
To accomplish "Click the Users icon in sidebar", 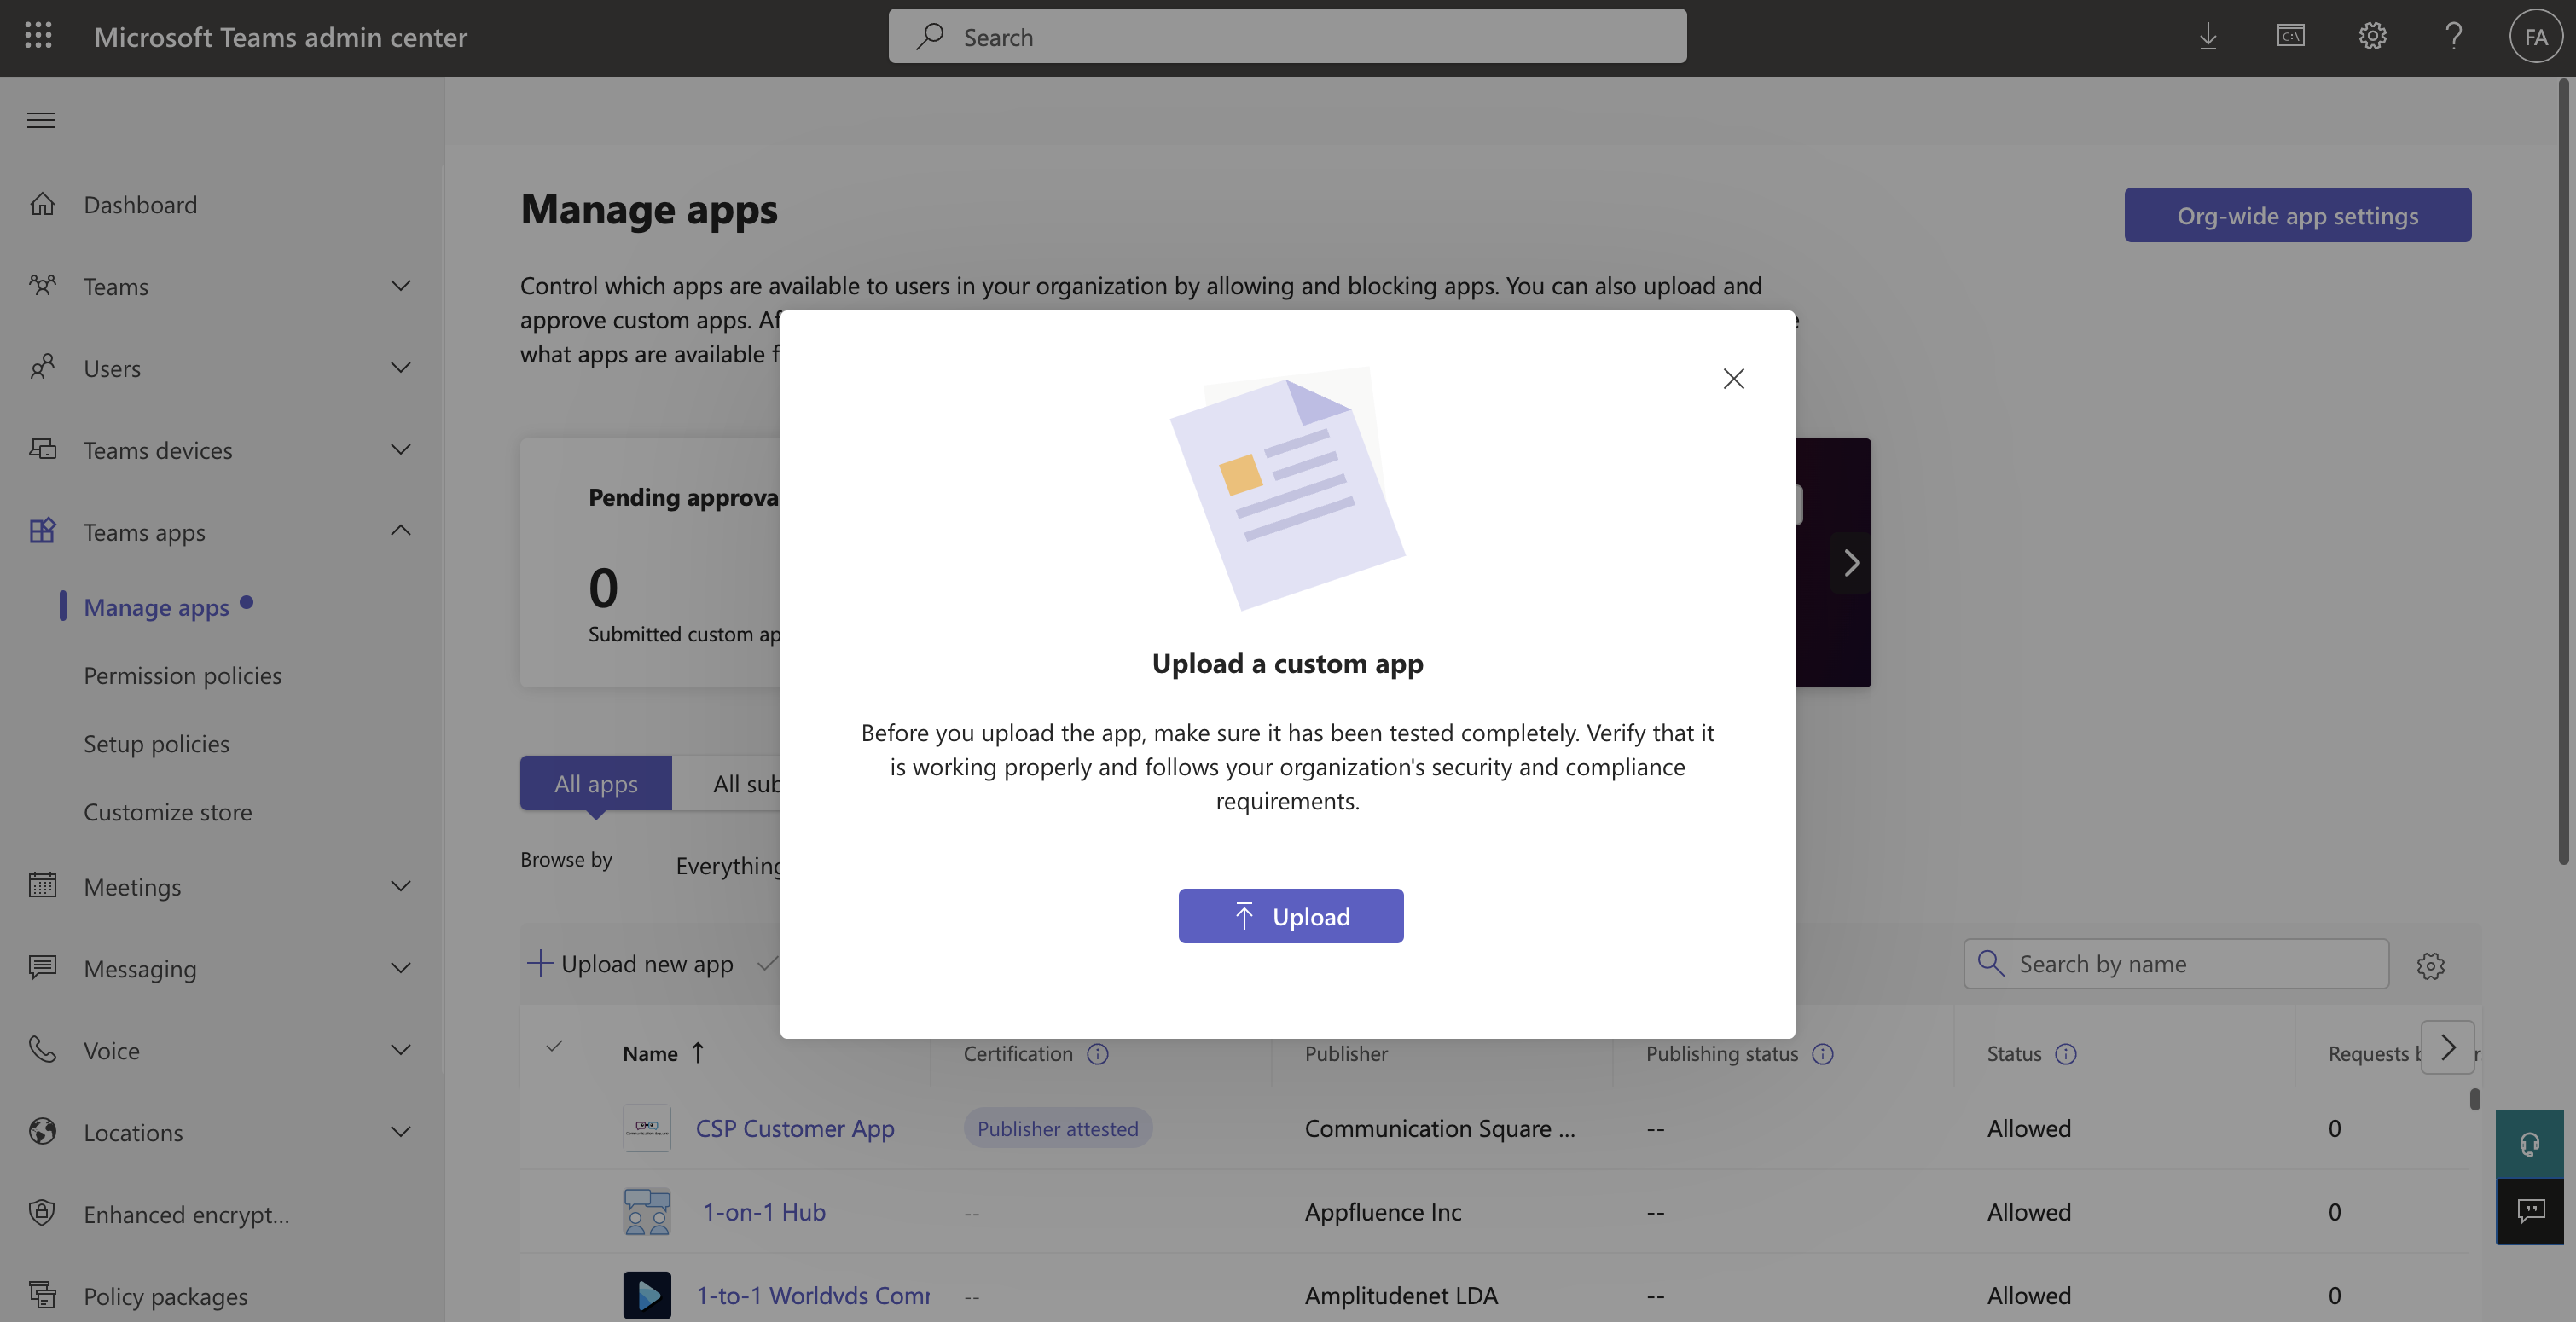I will 42,367.
